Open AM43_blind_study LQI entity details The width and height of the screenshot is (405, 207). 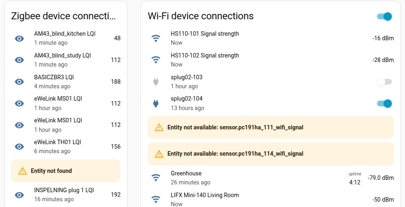coord(62,55)
